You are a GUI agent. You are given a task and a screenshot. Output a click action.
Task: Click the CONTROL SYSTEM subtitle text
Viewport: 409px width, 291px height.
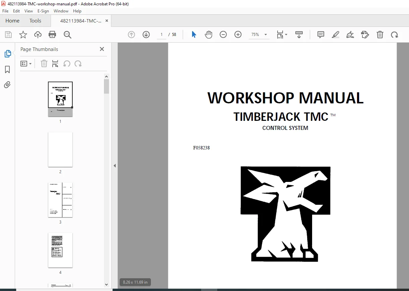285,128
